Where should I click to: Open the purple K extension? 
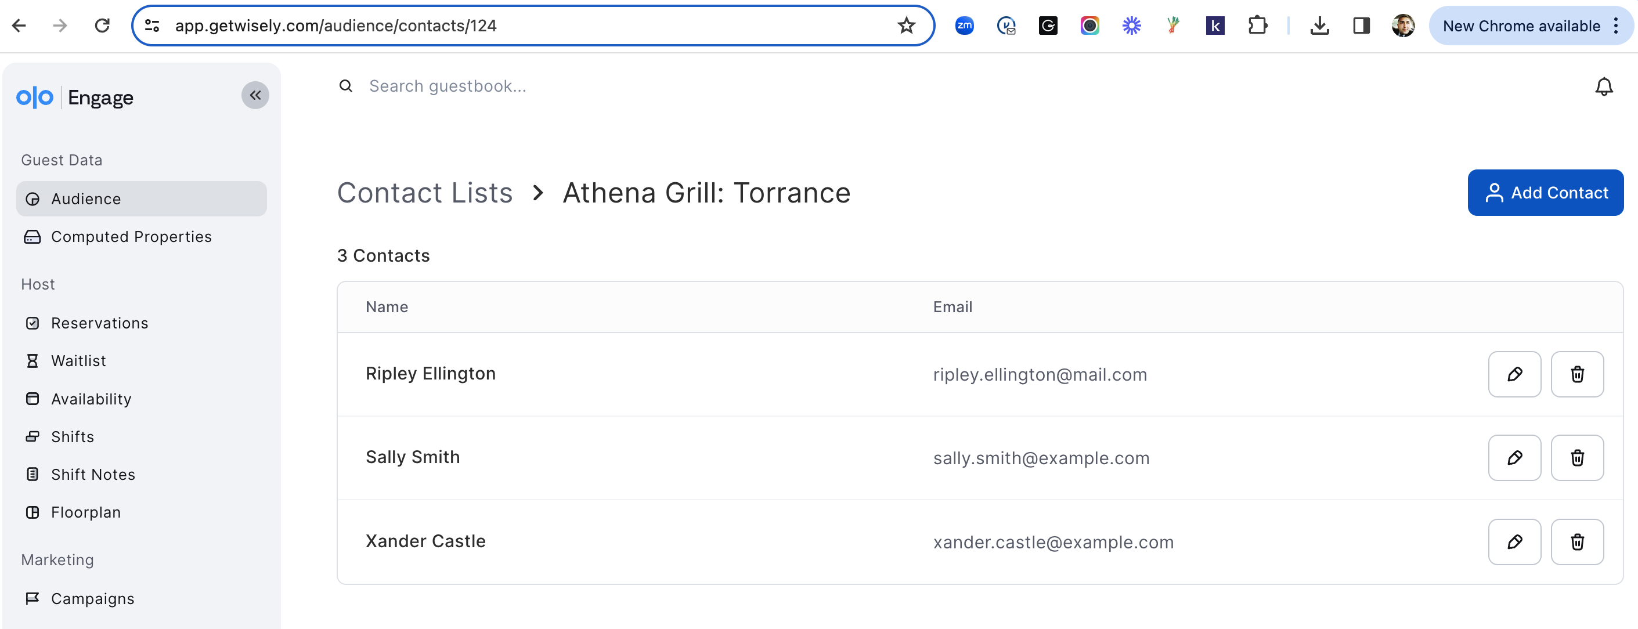(x=1214, y=26)
